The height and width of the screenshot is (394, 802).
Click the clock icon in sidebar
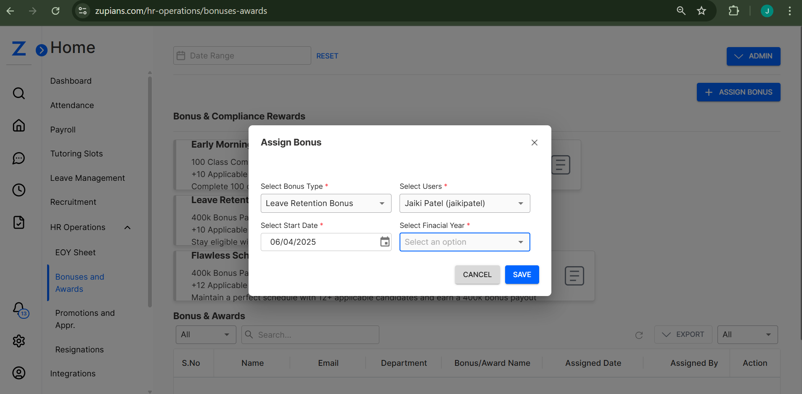click(19, 190)
